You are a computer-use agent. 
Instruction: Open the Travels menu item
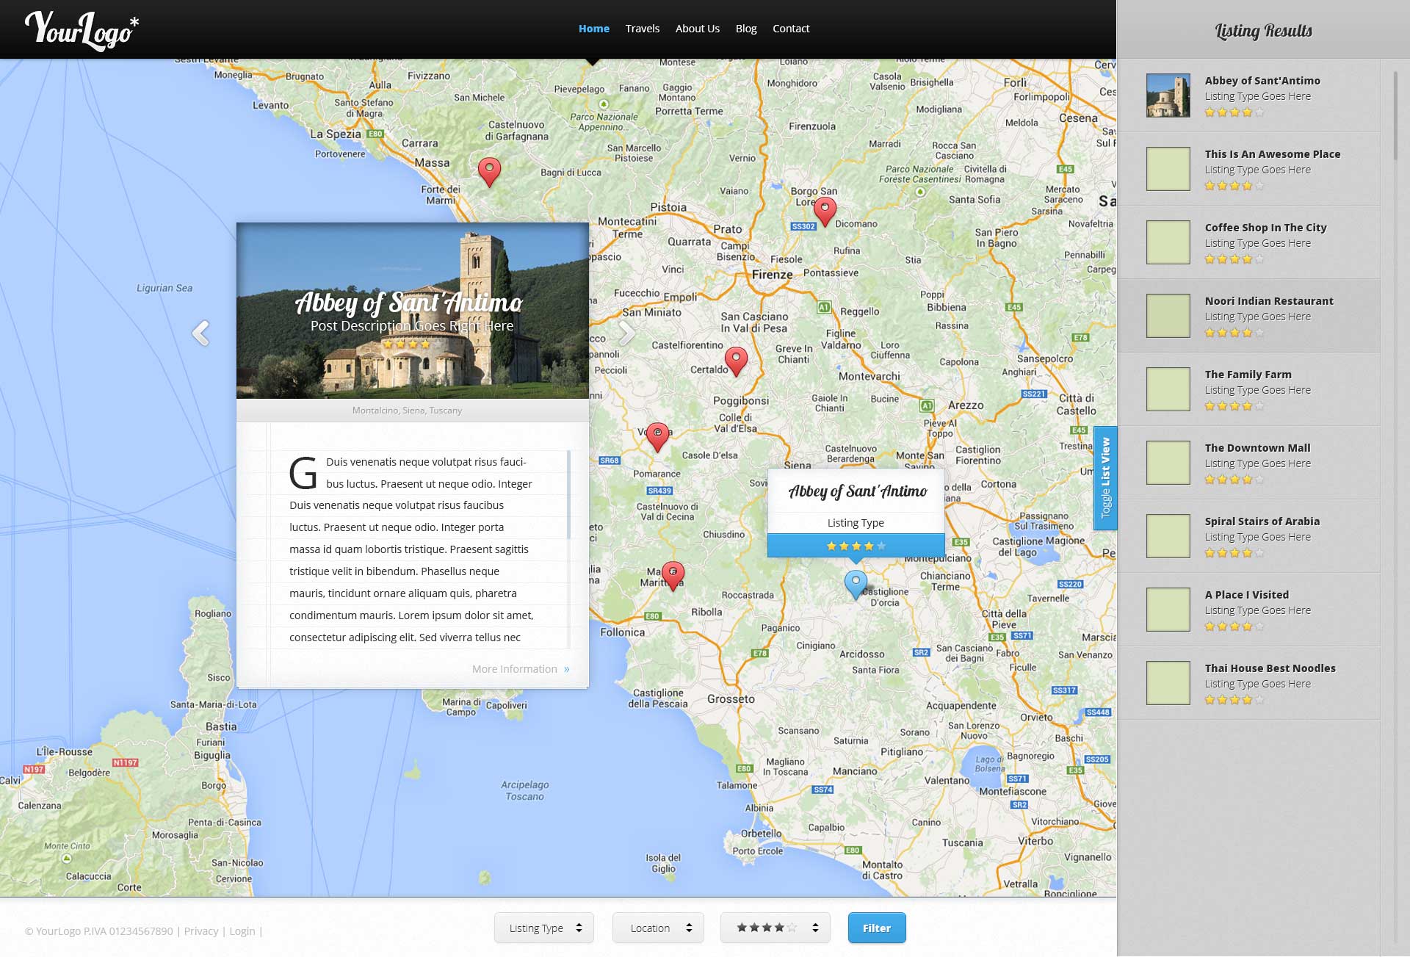[x=642, y=29]
